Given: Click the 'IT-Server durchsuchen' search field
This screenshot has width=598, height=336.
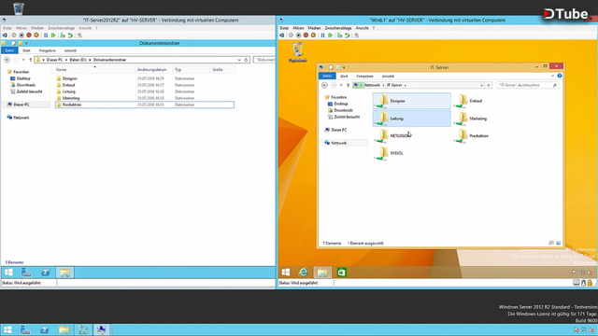Looking at the screenshot, I should click(527, 85).
